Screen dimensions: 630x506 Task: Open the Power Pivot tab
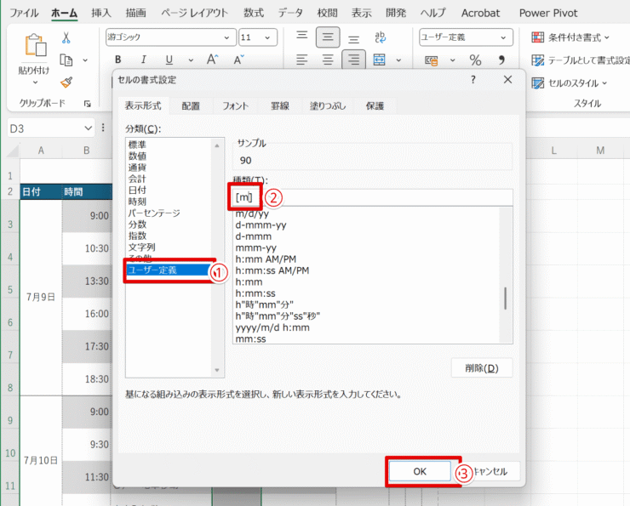[548, 13]
